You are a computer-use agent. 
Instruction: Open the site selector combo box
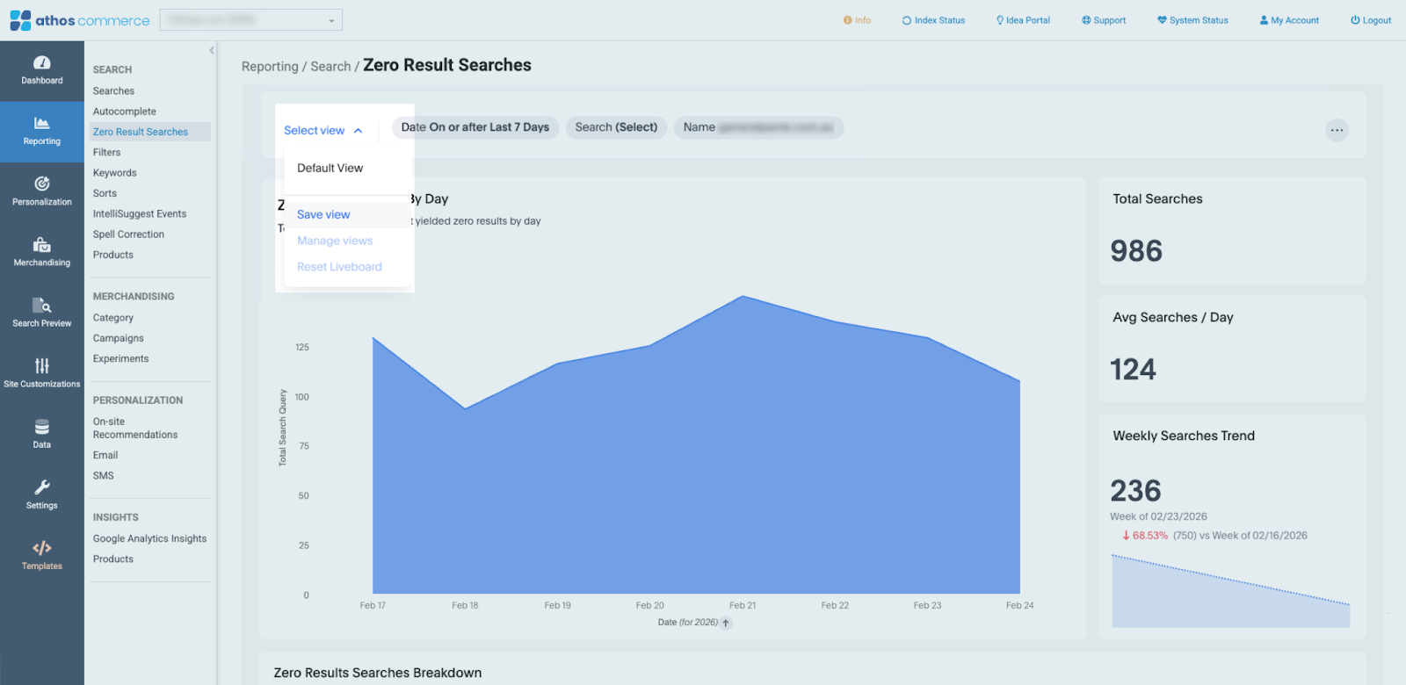250,20
